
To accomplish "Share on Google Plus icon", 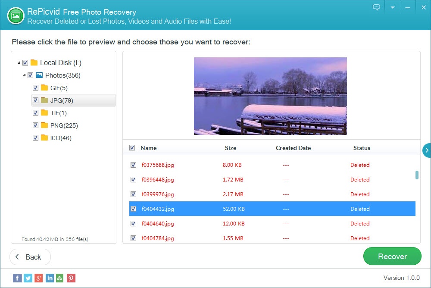I will [39, 278].
